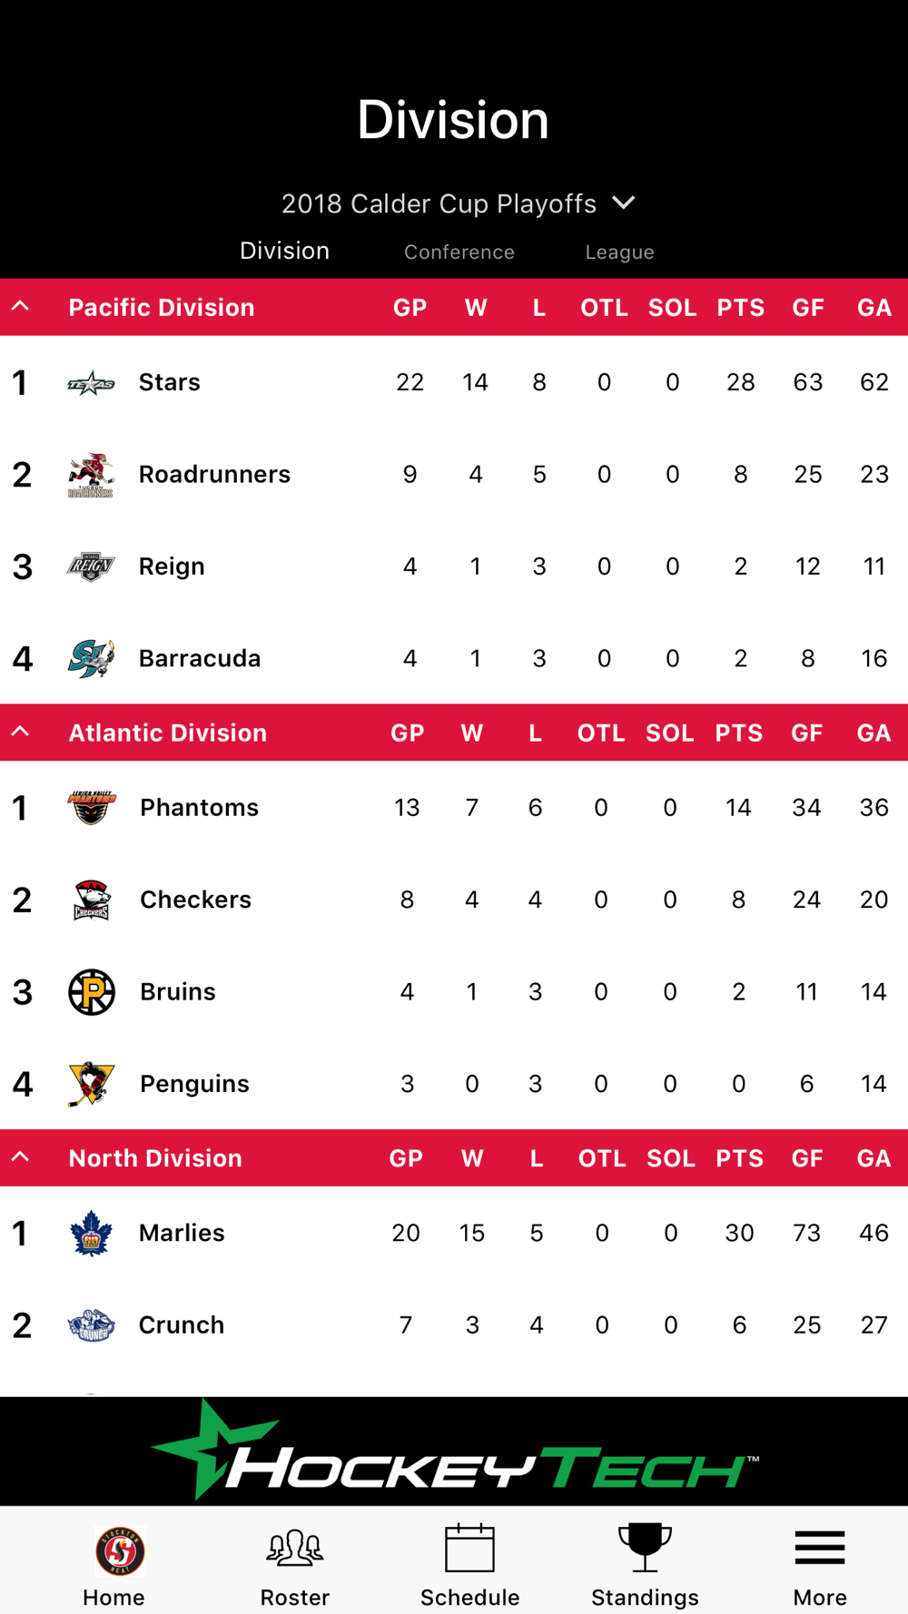Viewport: 908px width, 1614px height.
Task: Collapse the North Division section
Action: (20, 1157)
